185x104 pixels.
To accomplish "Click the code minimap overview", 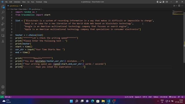I will coord(178,12).
